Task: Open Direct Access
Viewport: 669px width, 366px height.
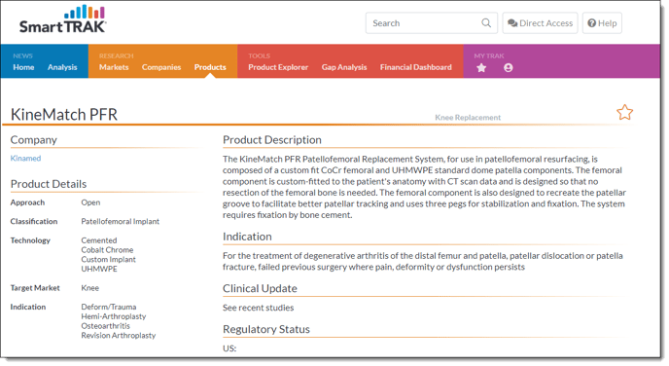Action: click(540, 23)
